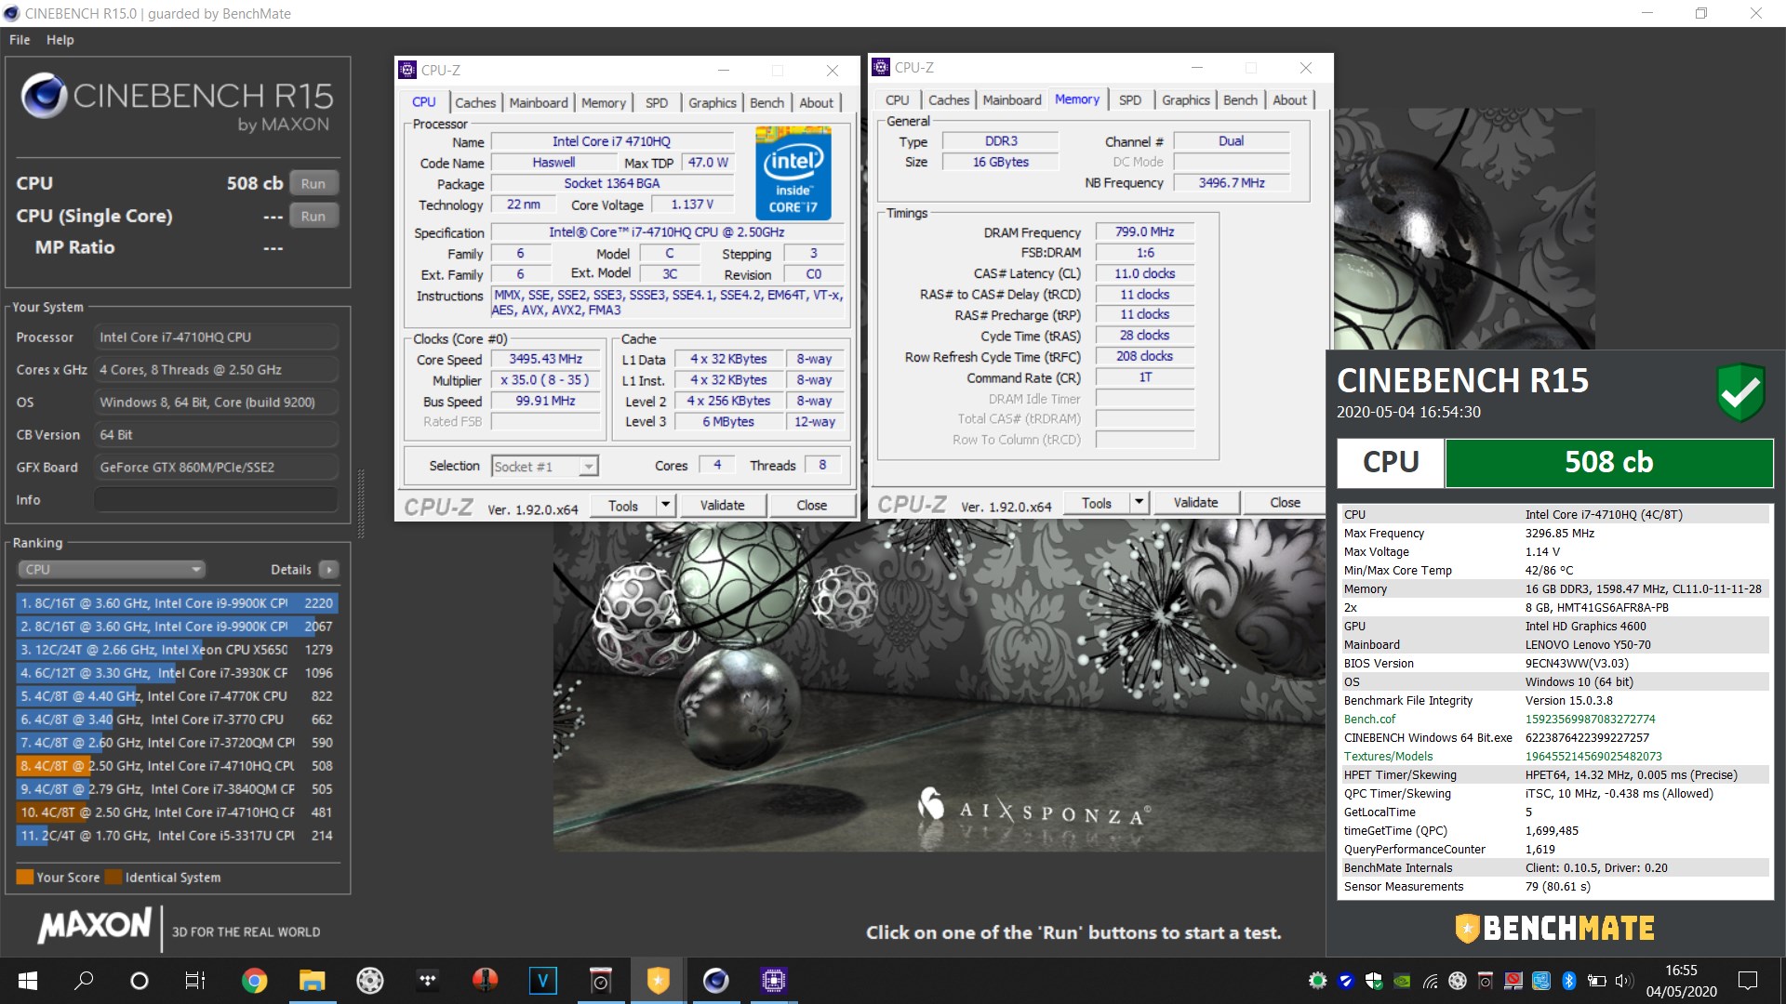
Task: Select highlighted ranking row i7-4710HQ 508
Action: pos(177,765)
